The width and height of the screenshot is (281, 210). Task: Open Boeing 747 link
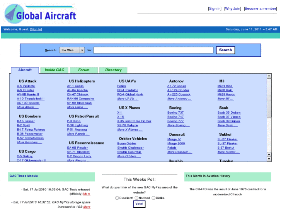pyautogui.click(x=175, y=117)
